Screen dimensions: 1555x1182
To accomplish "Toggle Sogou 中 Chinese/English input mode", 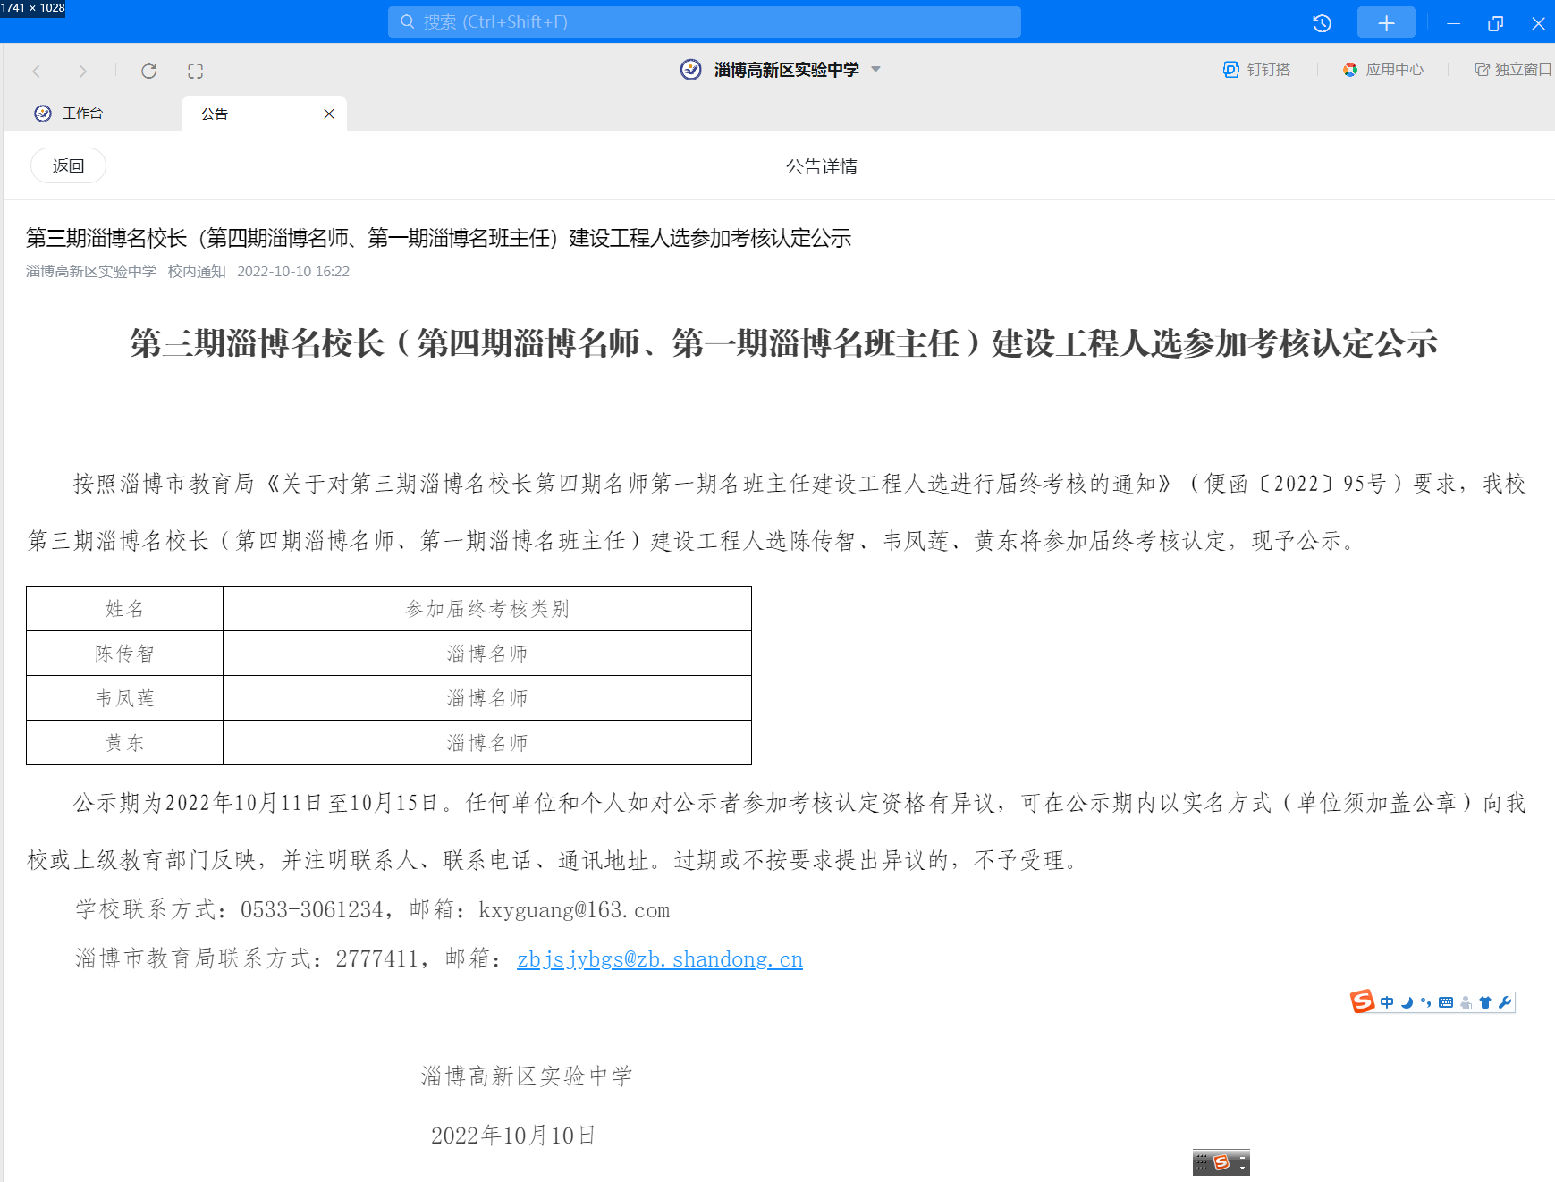I will [1387, 1002].
